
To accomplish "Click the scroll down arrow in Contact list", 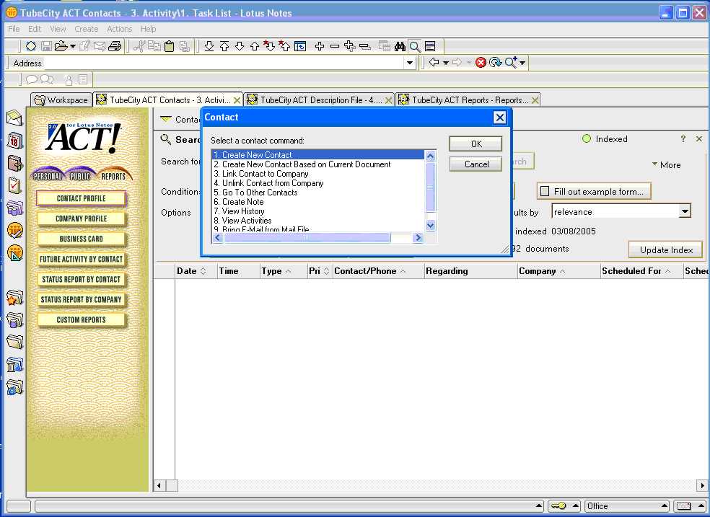I will pos(430,225).
